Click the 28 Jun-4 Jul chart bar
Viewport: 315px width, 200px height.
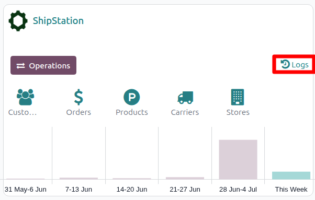(238, 159)
